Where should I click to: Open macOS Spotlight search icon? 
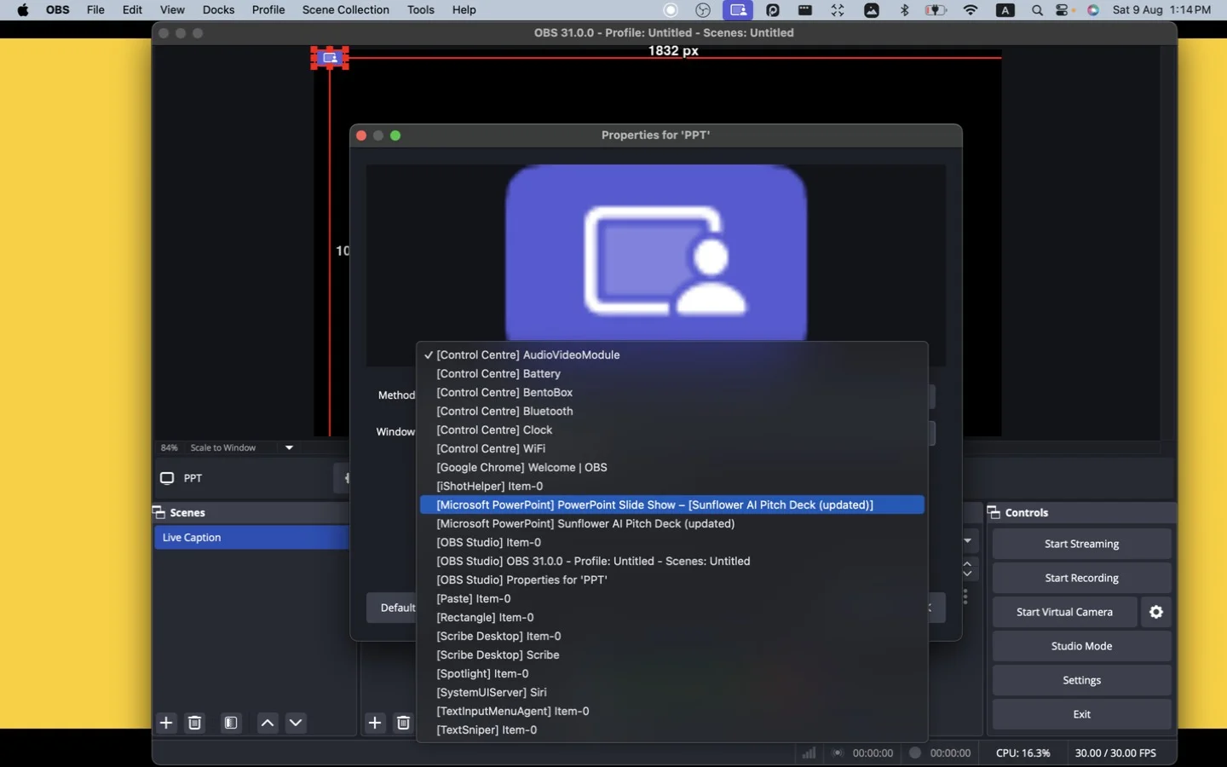(x=1037, y=10)
